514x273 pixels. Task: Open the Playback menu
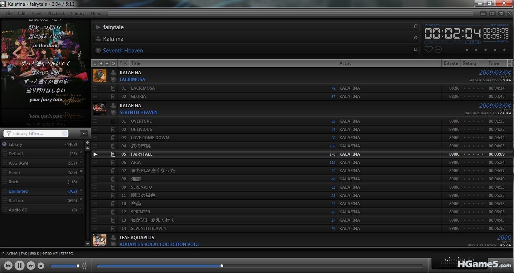[x=56, y=13]
